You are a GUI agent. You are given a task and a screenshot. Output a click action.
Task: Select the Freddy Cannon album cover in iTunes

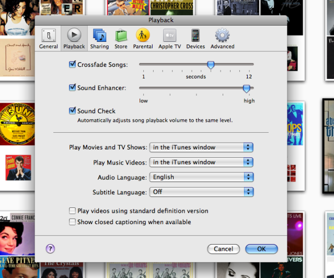[18, 168]
